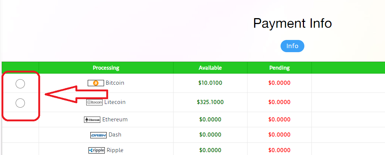Image resolution: width=385 pixels, height=155 pixels.
Task: Click the Available column header
Action: [210, 68]
